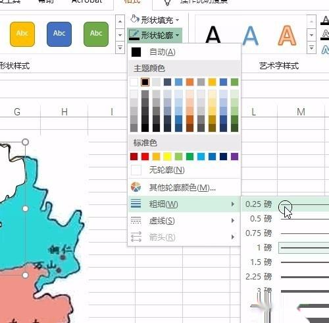329x323 pixels.
Task: Select column G header
Action: point(17,112)
